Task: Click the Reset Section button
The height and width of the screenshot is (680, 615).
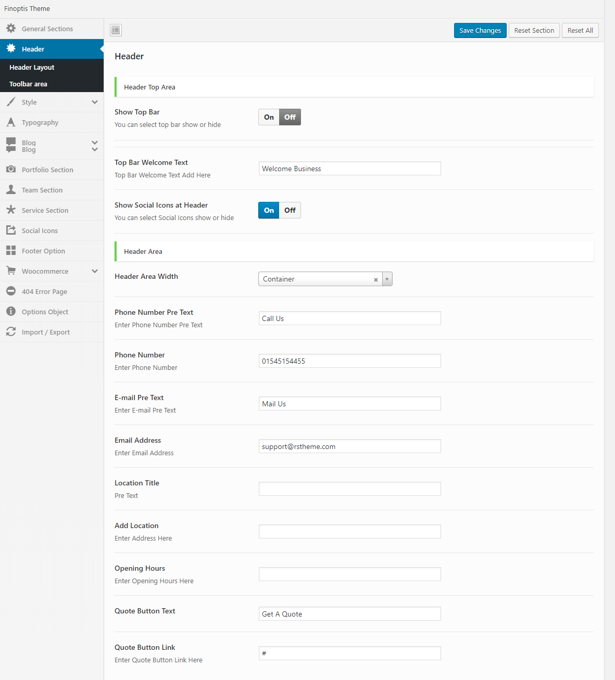Action: click(534, 30)
